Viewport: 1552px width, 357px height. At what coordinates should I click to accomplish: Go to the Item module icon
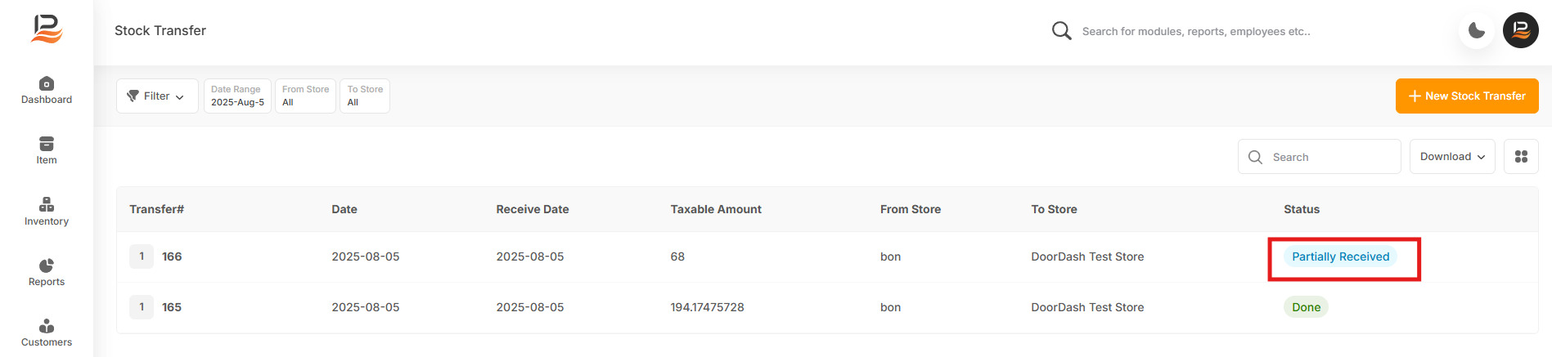point(47,144)
